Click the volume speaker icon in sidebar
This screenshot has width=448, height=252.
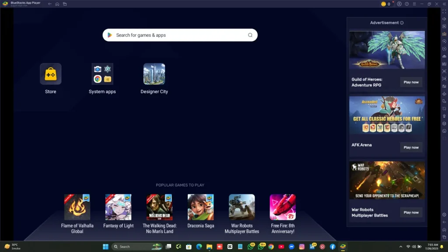pos(444,19)
